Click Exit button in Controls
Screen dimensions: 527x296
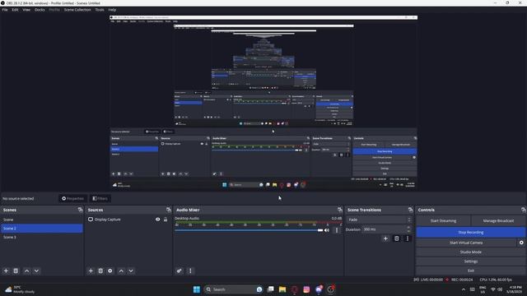tap(470, 271)
